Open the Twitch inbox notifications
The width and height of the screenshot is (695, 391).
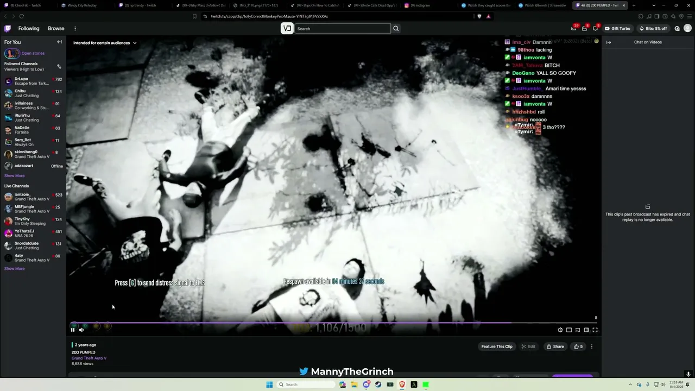point(584,28)
